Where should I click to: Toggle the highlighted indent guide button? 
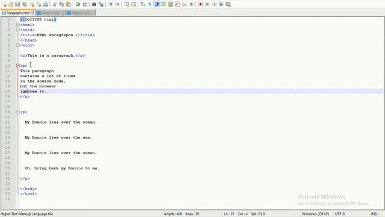pyautogui.click(x=157, y=4)
